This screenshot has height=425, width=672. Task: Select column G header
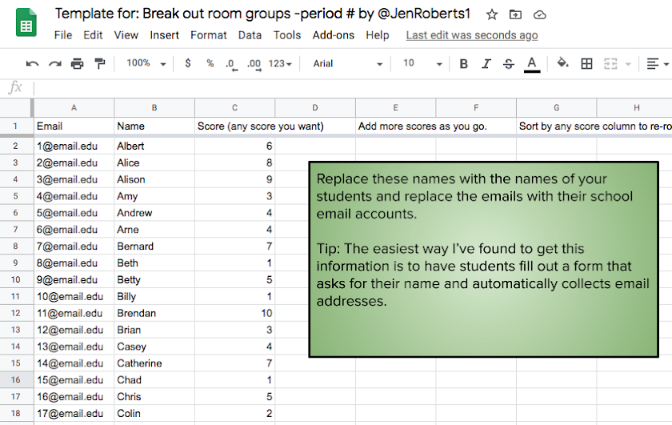pos(556,107)
